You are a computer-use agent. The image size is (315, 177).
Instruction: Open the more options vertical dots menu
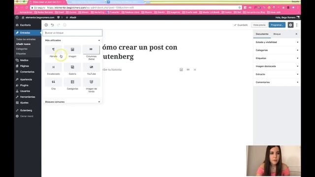pyautogui.click(x=297, y=25)
